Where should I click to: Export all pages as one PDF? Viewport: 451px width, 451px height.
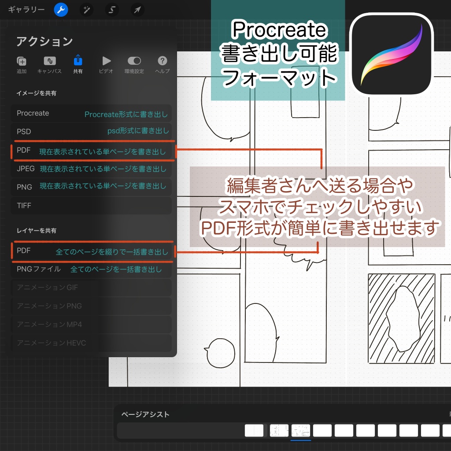(91, 251)
